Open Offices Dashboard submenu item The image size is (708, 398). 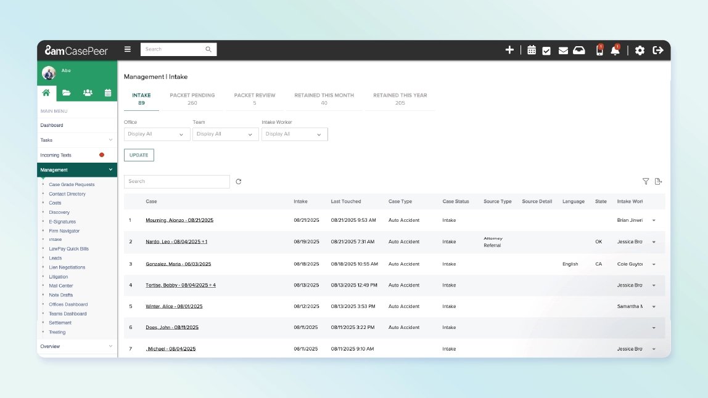click(68, 304)
